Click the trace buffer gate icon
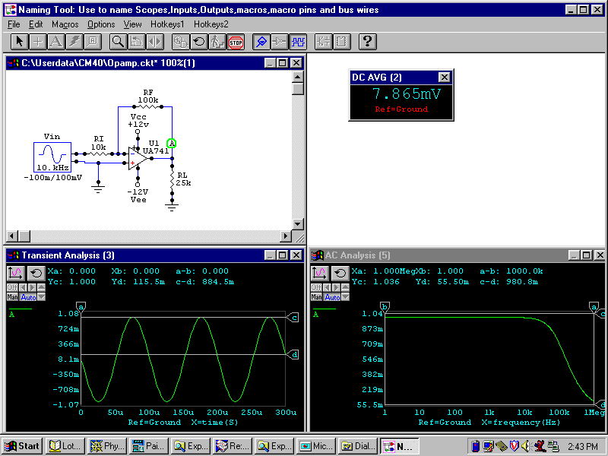Screen dimensions: 608x456 279,42
